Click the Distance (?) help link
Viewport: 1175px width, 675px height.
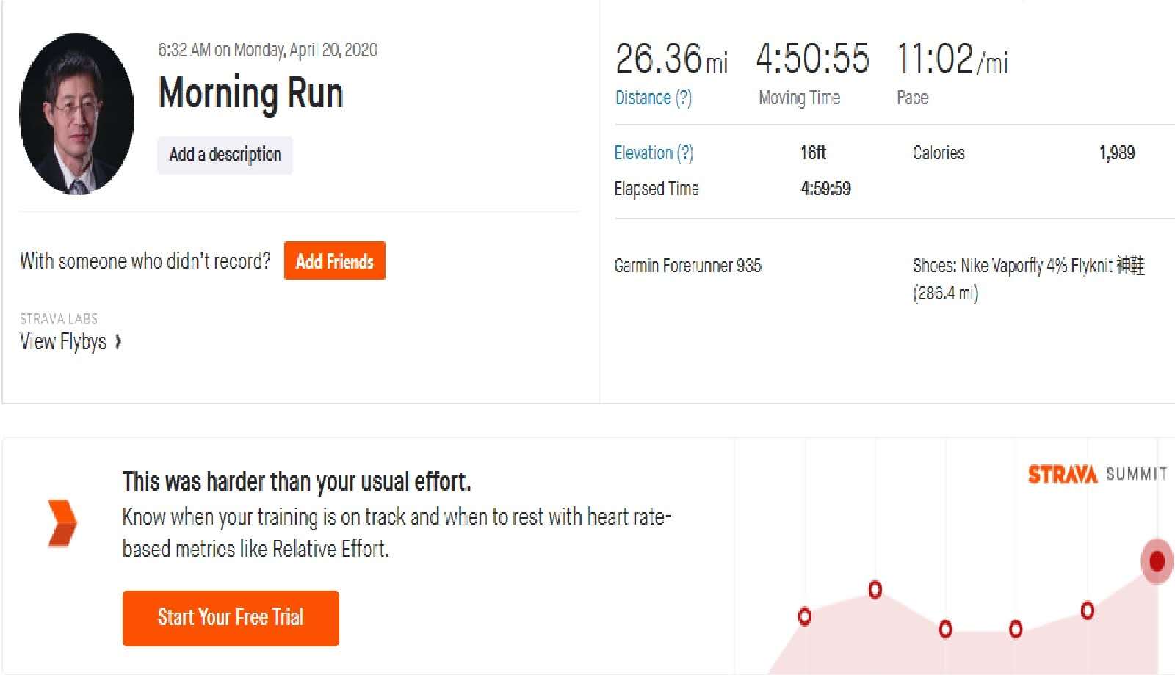tap(654, 98)
